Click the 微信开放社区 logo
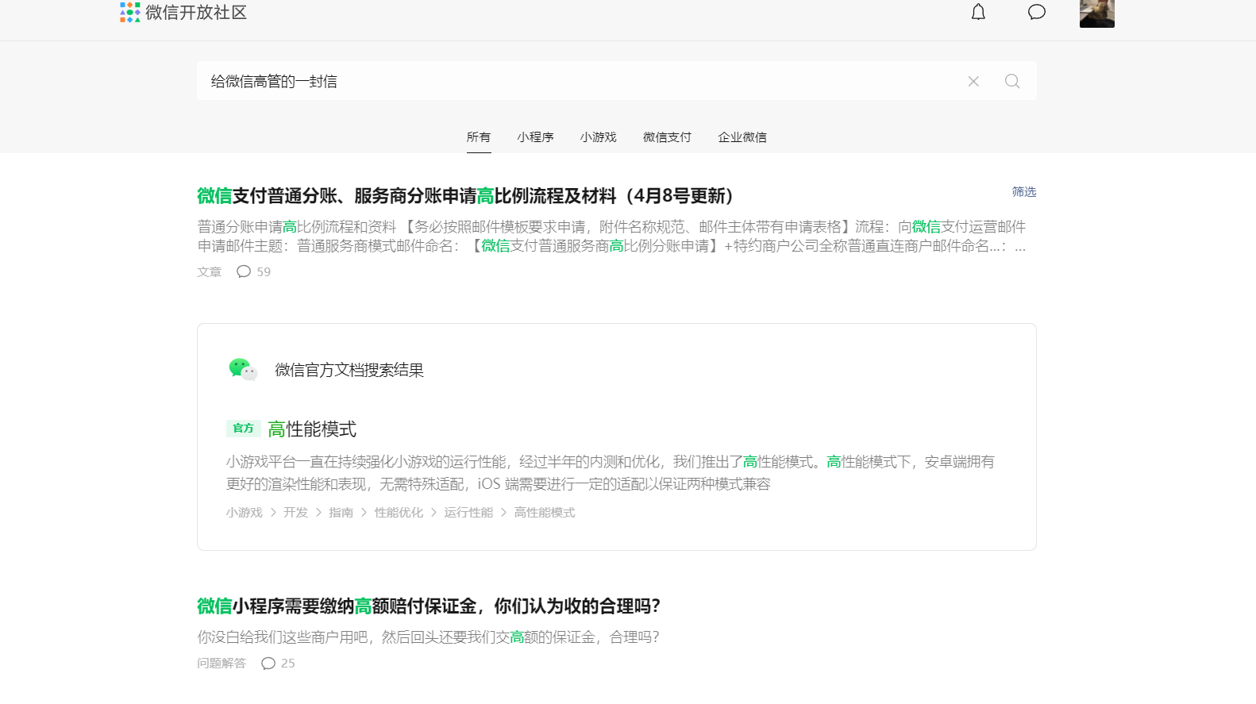Screen dimensions: 1256x704 click(x=183, y=12)
